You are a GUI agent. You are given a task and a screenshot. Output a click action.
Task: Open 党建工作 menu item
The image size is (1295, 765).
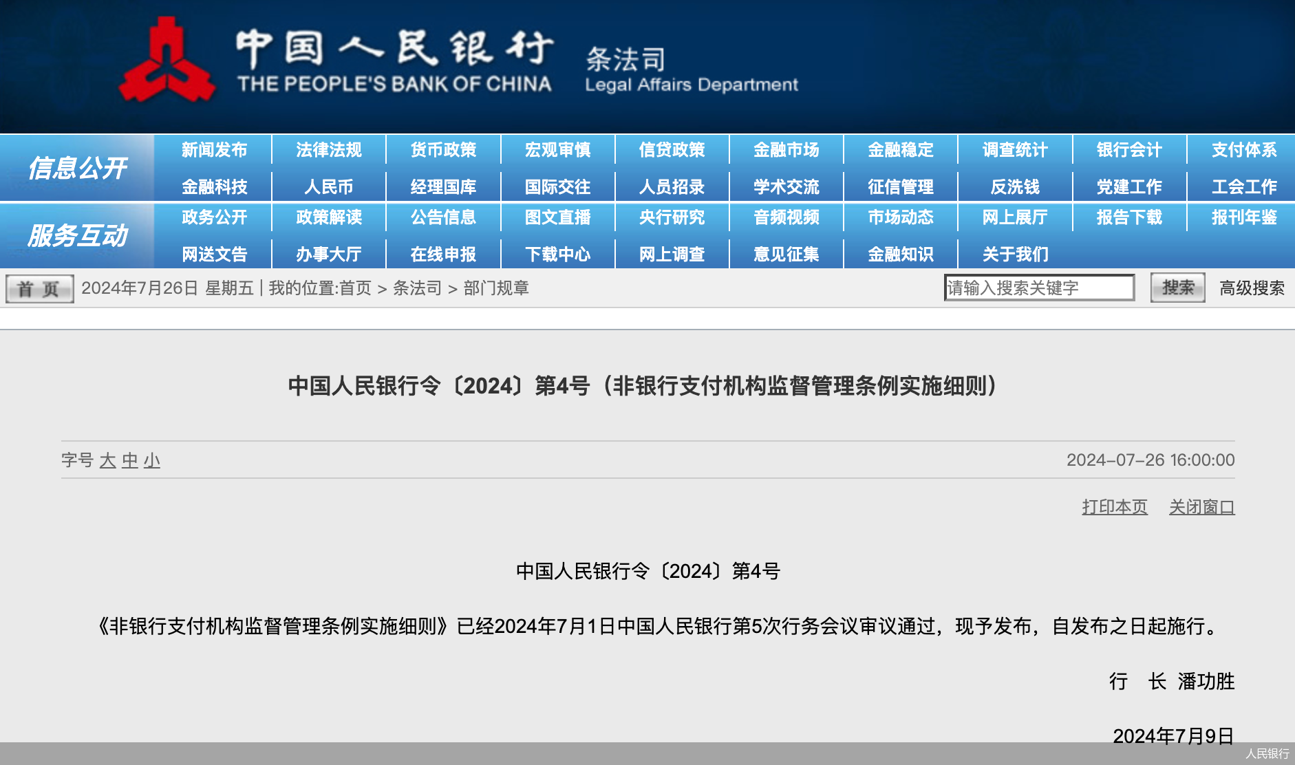tap(1129, 186)
